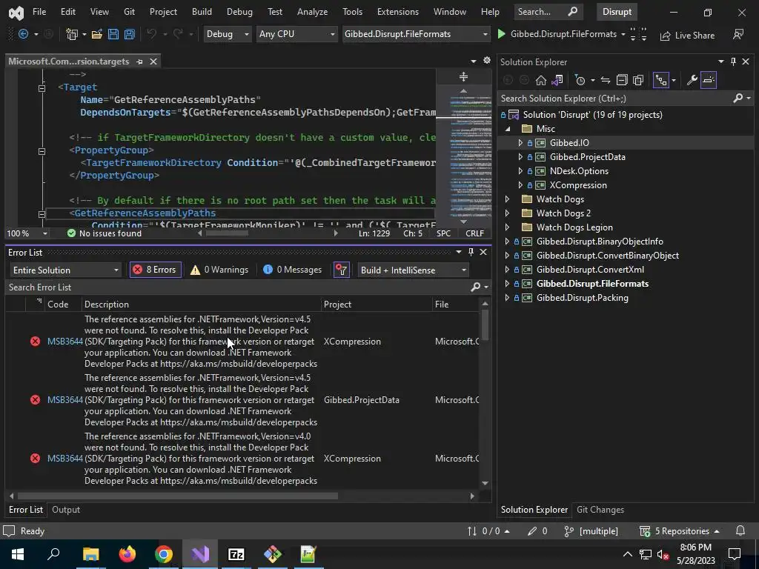This screenshot has height=569, width=759.
Task: Open Google Chrome from the taskbar
Action: tap(164, 554)
